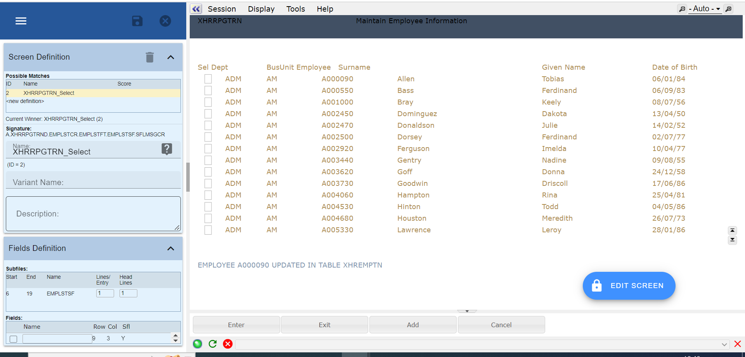Click the green refresh arrow icon
Image resolution: width=745 pixels, height=357 pixels.
pyautogui.click(x=213, y=344)
